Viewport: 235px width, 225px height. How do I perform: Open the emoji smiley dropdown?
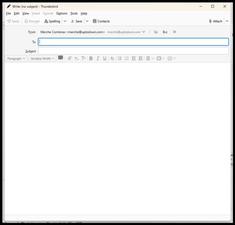171,58
